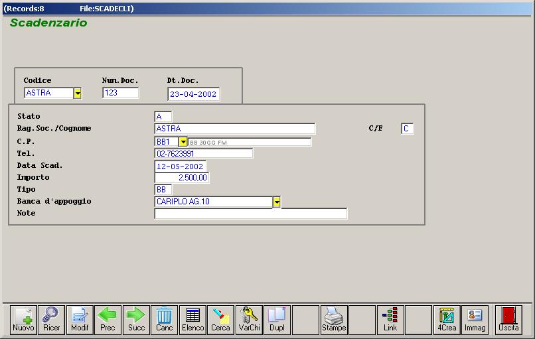Click the Banca d'appoggio field CARIPLO AG.10

pyautogui.click(x=214, y=202)
